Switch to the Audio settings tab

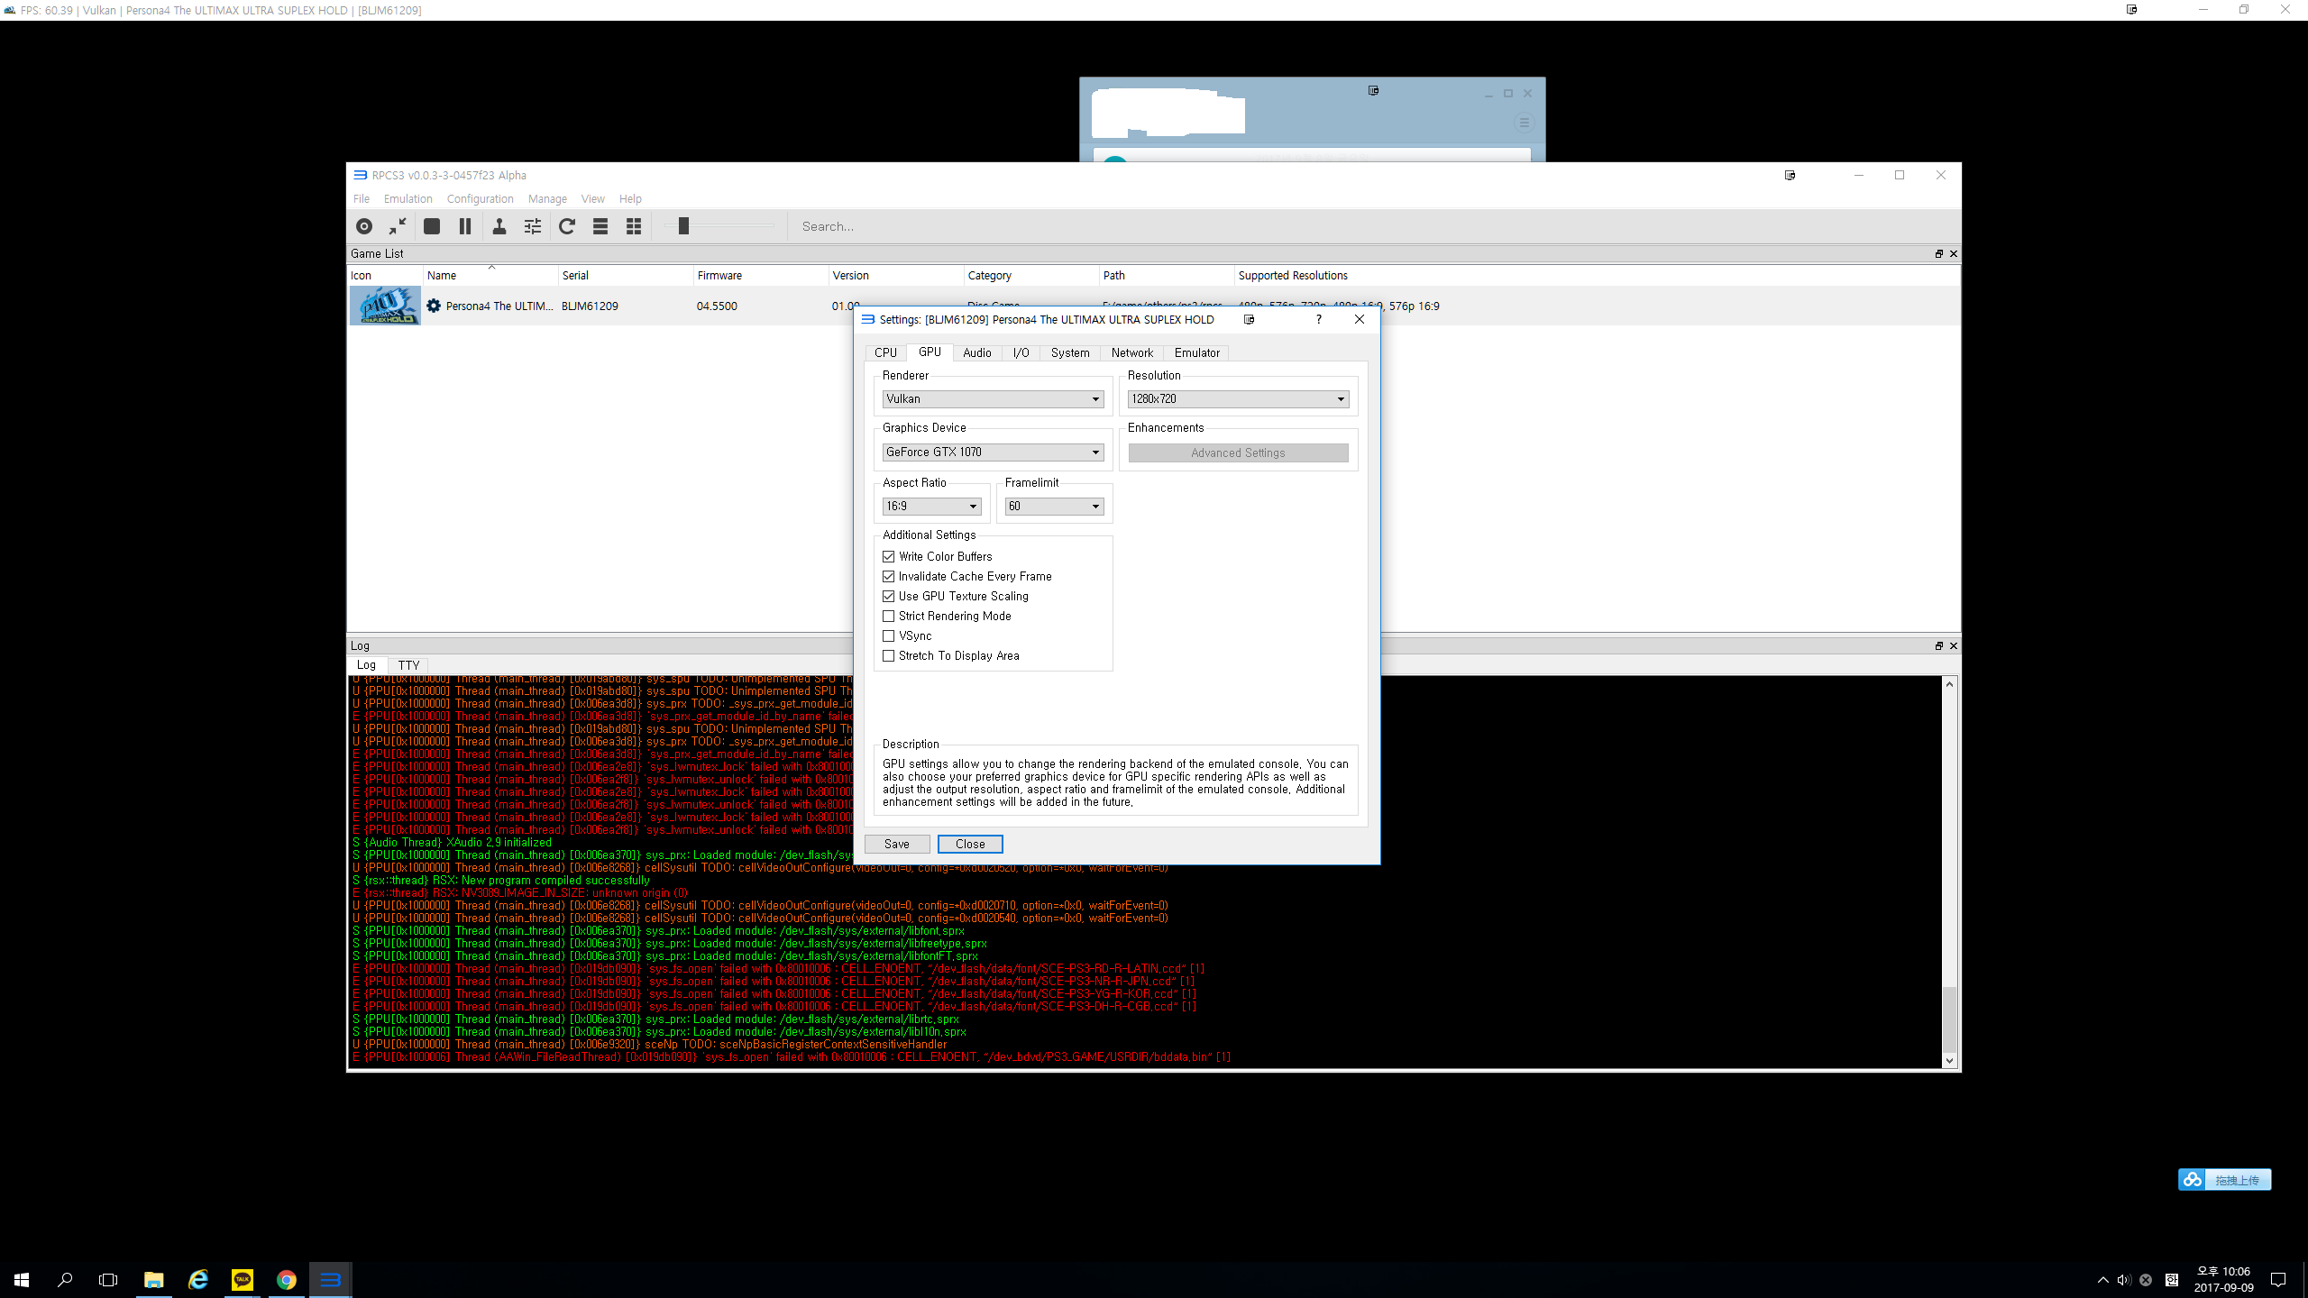[976, 352]
